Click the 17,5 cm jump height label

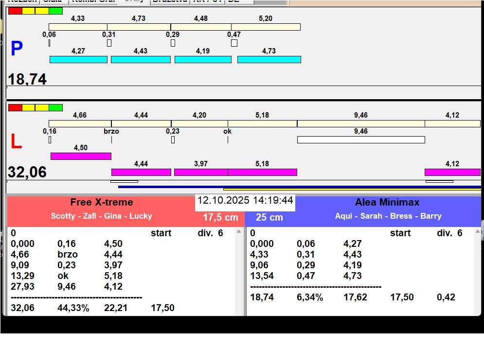point(220,217)
